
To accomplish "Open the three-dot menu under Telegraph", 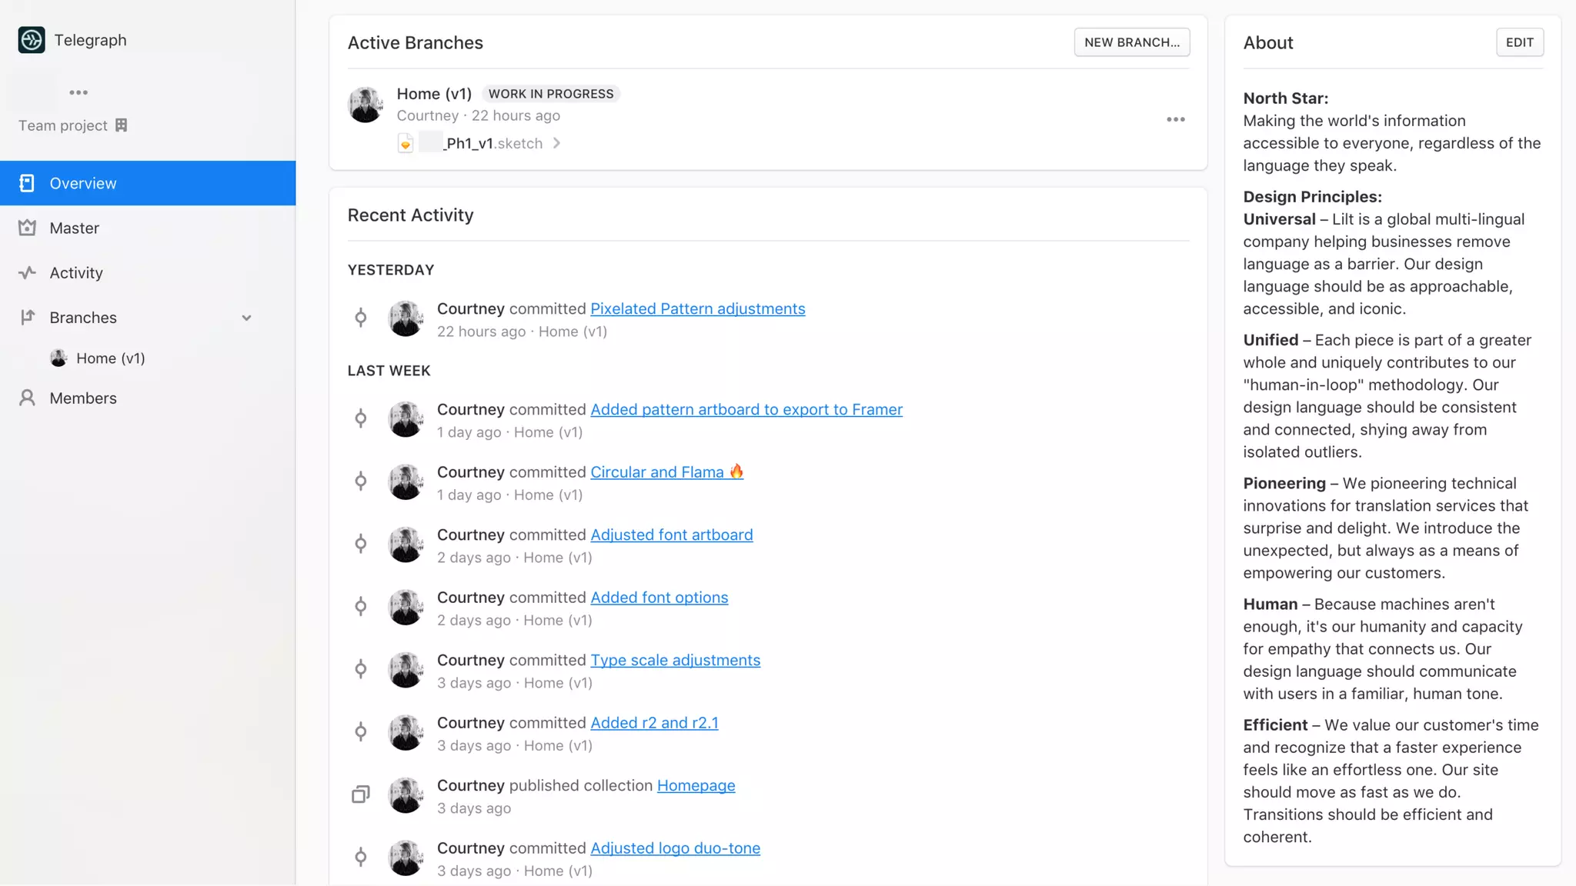I will pyautogui.click(x=78, y=92).
